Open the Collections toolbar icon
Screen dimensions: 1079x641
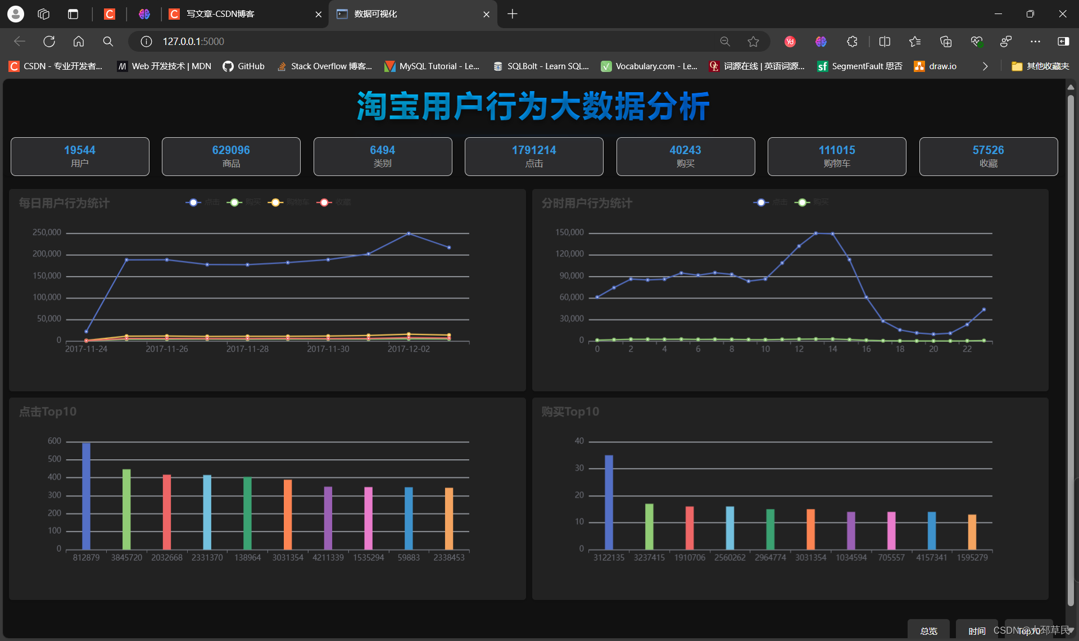(945, 41)
